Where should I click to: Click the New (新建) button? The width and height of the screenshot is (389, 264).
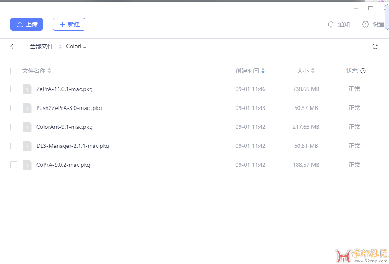(x=69, y=24)
